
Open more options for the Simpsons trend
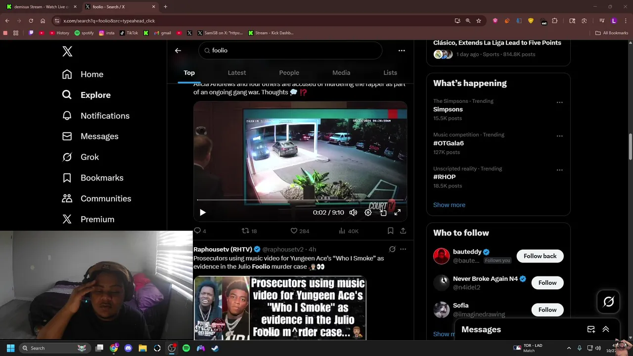(559, 102)
